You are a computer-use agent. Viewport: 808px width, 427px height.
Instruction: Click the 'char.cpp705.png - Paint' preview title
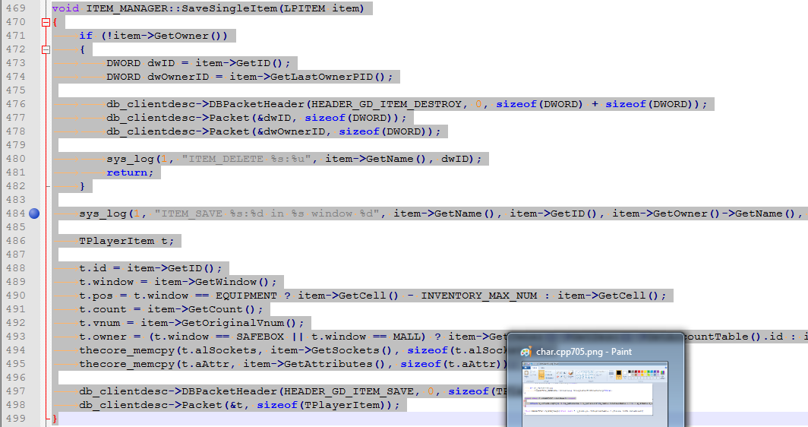pyautogui.click(x=584, y=352)
